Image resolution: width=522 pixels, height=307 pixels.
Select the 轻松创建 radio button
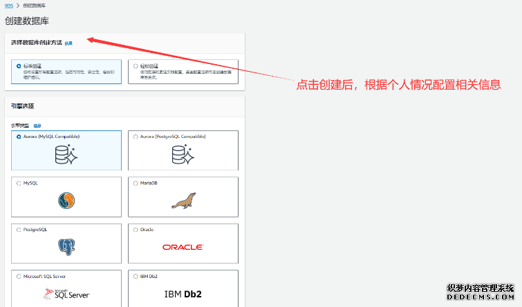pyautogui.click(x=135, y=66)
